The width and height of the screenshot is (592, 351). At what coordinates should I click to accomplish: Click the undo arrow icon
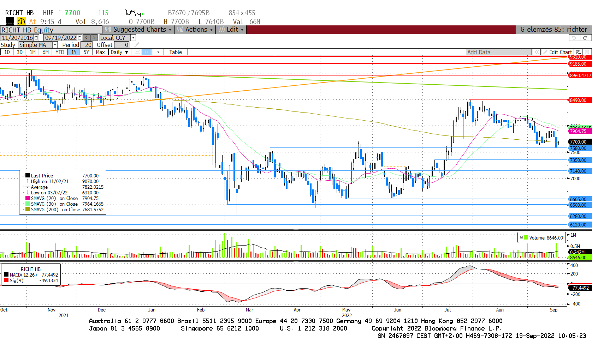574,38
